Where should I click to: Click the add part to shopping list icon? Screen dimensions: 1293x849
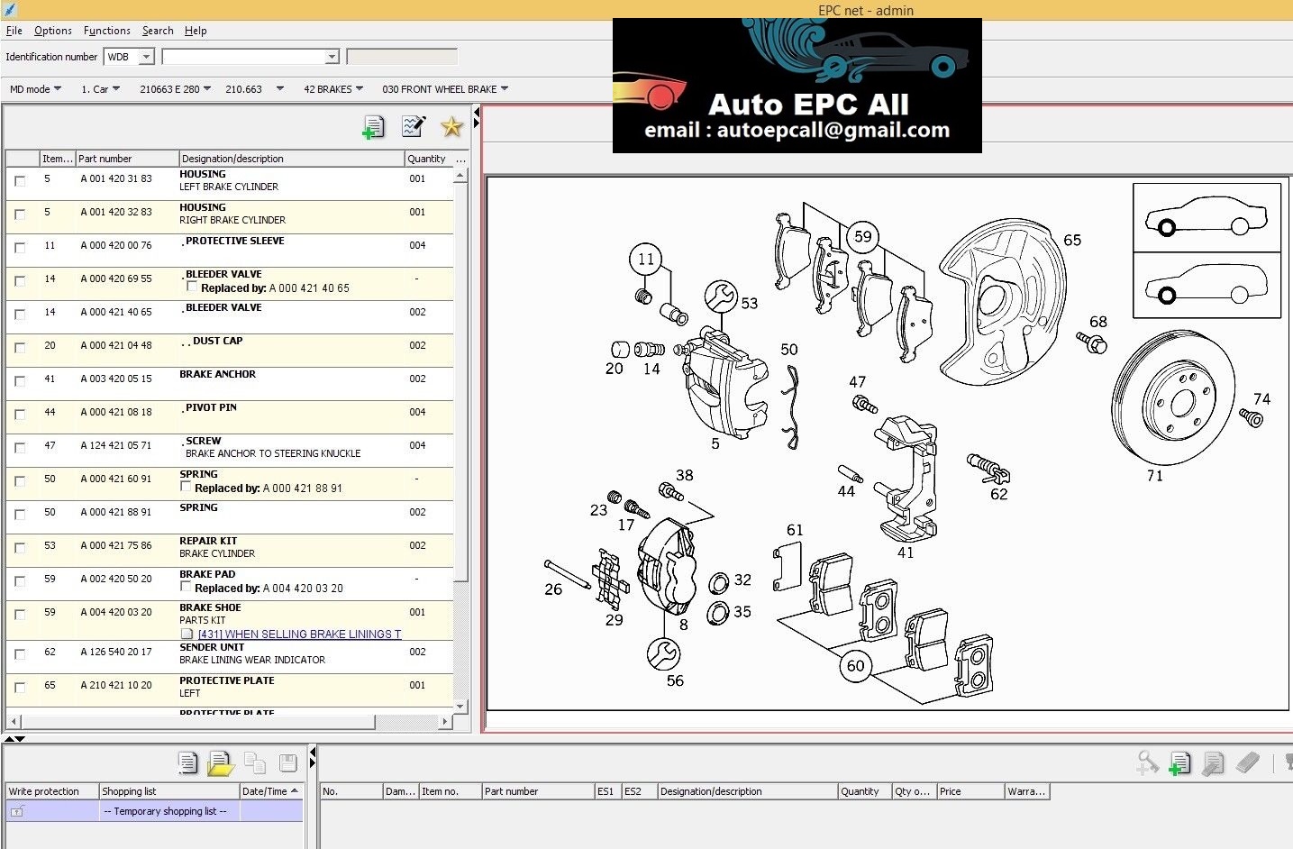pyautogui.click(x=373, y=127)
